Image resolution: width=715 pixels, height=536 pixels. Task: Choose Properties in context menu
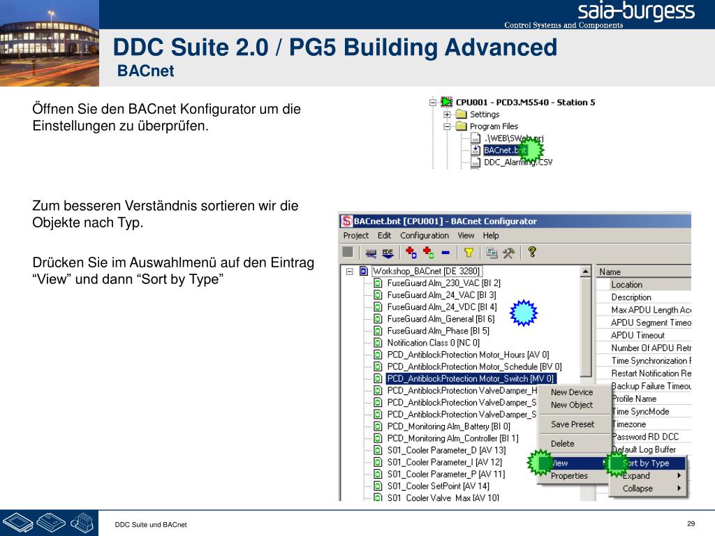569,476
